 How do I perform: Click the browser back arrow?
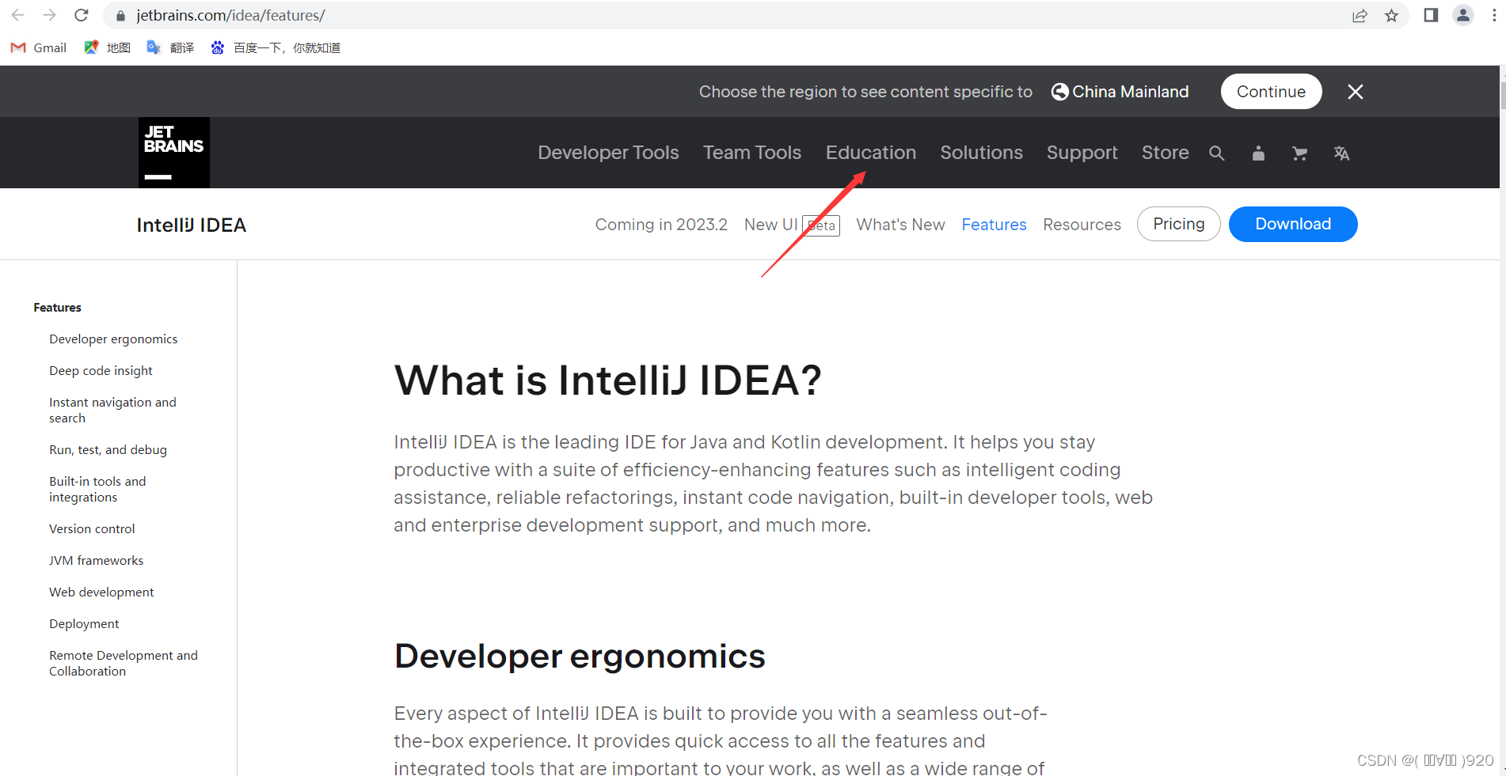[17, 15]
